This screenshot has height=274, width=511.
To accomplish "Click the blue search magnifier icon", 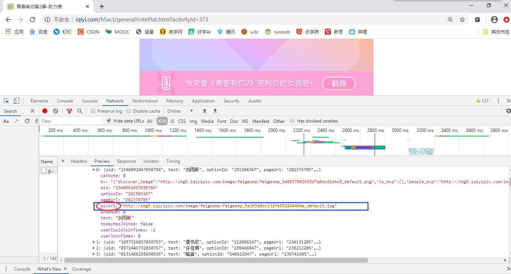I will pos(80,111).
